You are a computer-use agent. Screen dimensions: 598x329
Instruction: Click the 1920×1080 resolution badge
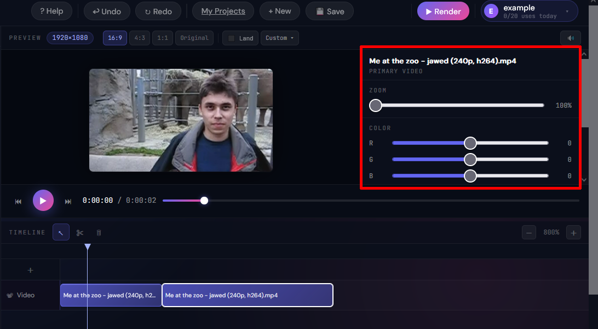tap(70, 38)
